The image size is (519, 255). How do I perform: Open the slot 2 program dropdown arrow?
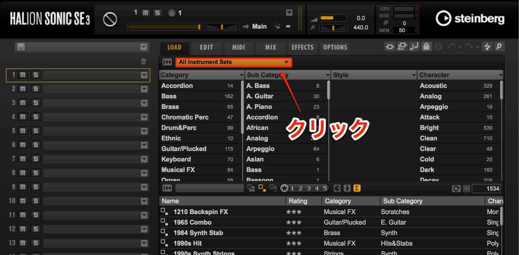[144, 89]
